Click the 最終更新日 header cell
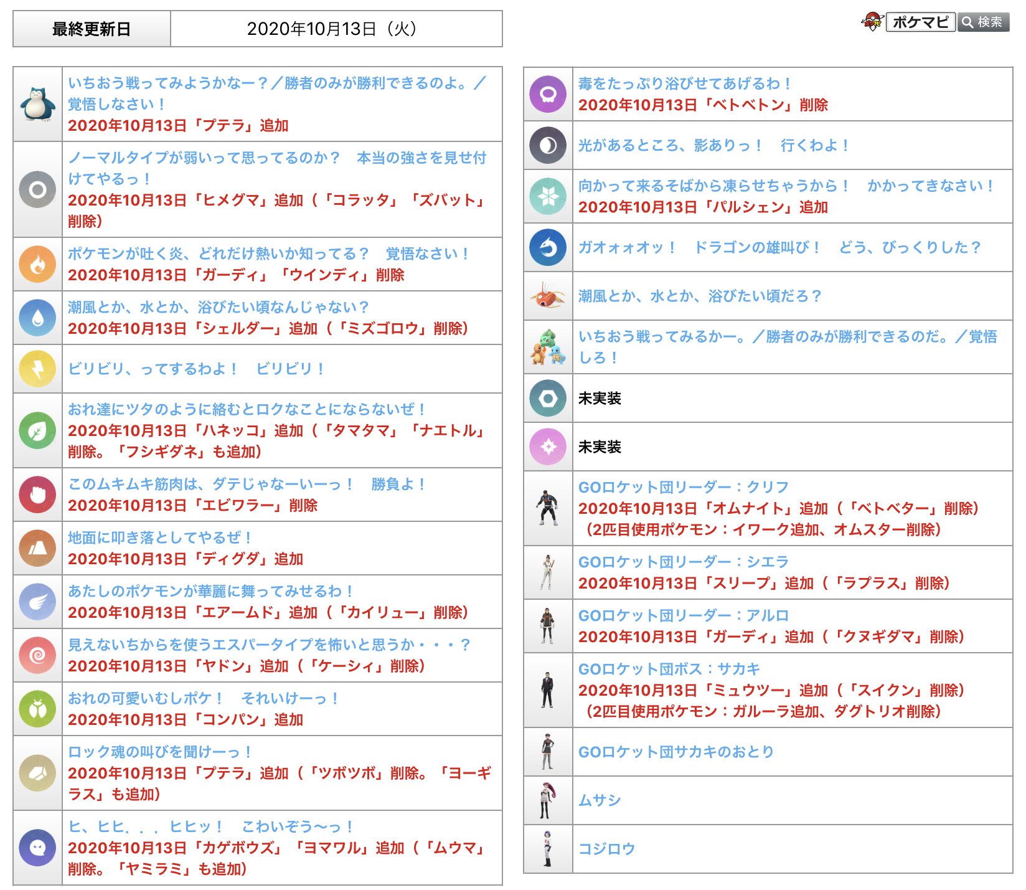Viewport: 1026px width, 890px height. [x=92, y=29]
